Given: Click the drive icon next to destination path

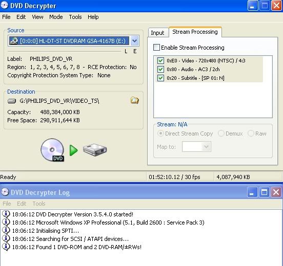Looking at the screenshot, I should click(12, 101).
